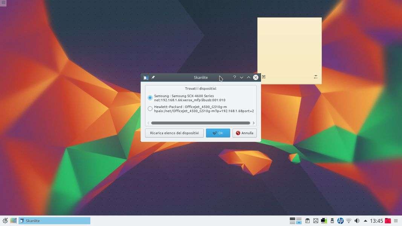The width and height of the screenshot is (402, 226).
Task: Open context help question mark in Skanlite titlebar
Action: [x=234, y=77]
